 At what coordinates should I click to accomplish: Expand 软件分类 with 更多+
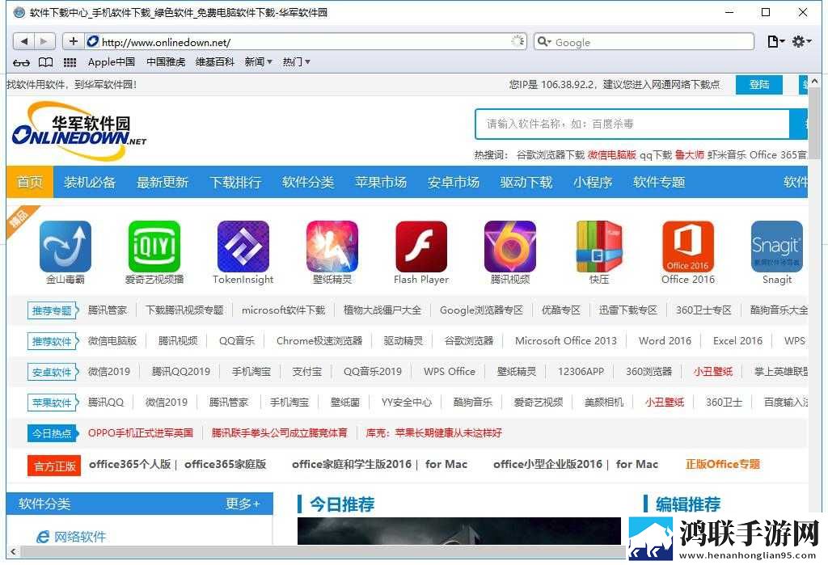click(243, 504)
